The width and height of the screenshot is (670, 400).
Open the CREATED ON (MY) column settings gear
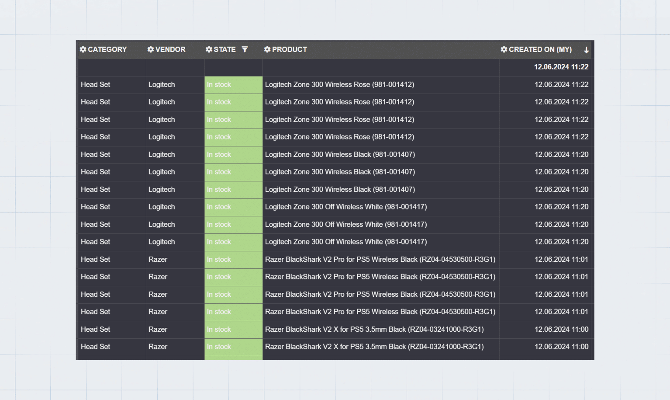click(x=504, y=49)
